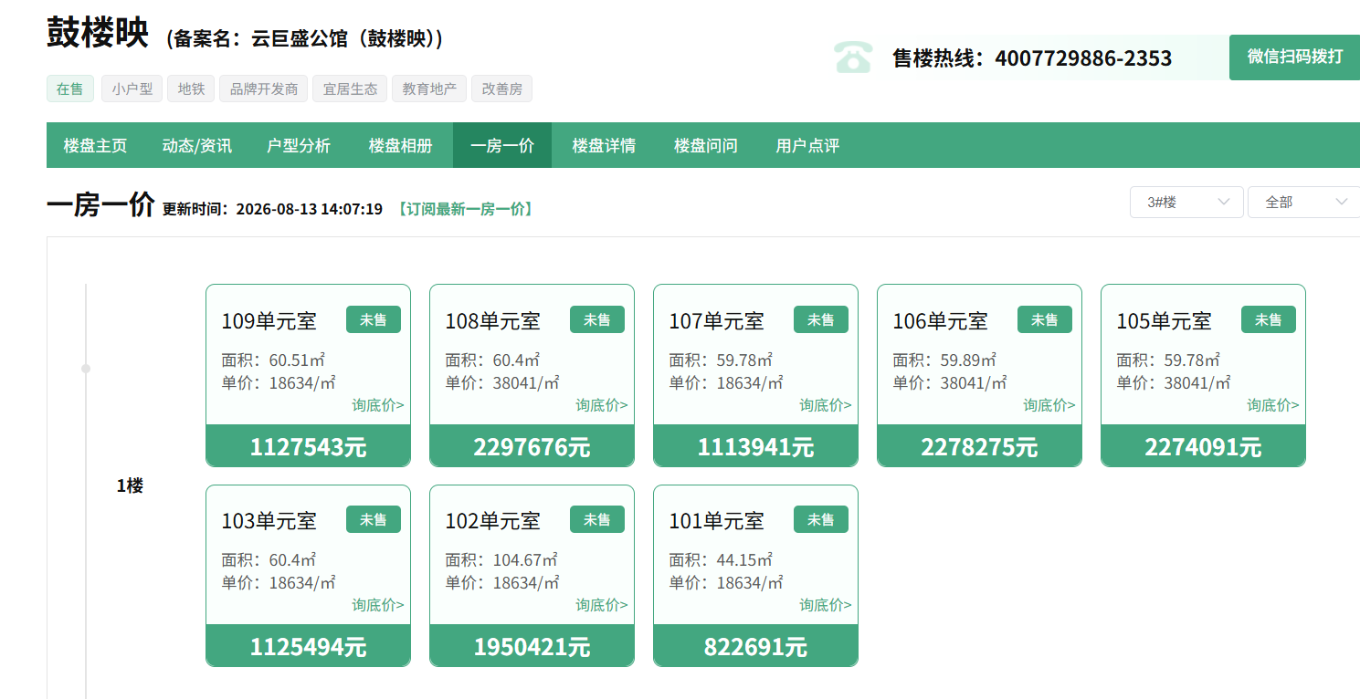Click 询底价 link for unit 106
The image size is (1360, 699).
point(1049,405)
